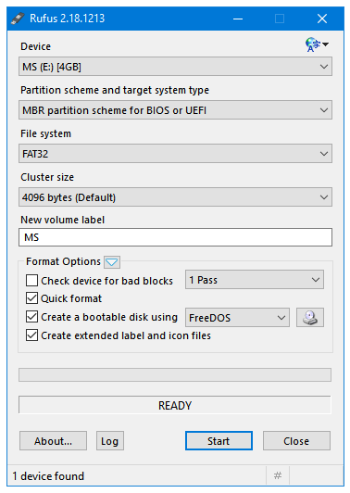Open the Cluster size dropdown
The height and width of the screenshot is (493, 350).
175,197
